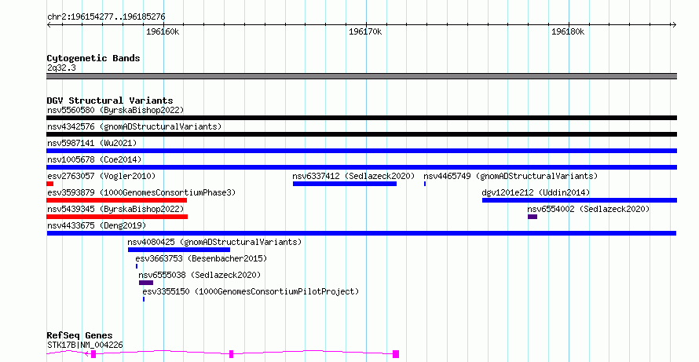
Task: Select the tiny esv3663753 blue marker
Action: click(x=137, y=266)
